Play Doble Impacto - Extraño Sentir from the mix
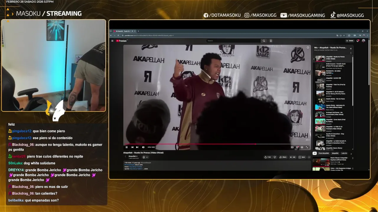 coord(333,65)
